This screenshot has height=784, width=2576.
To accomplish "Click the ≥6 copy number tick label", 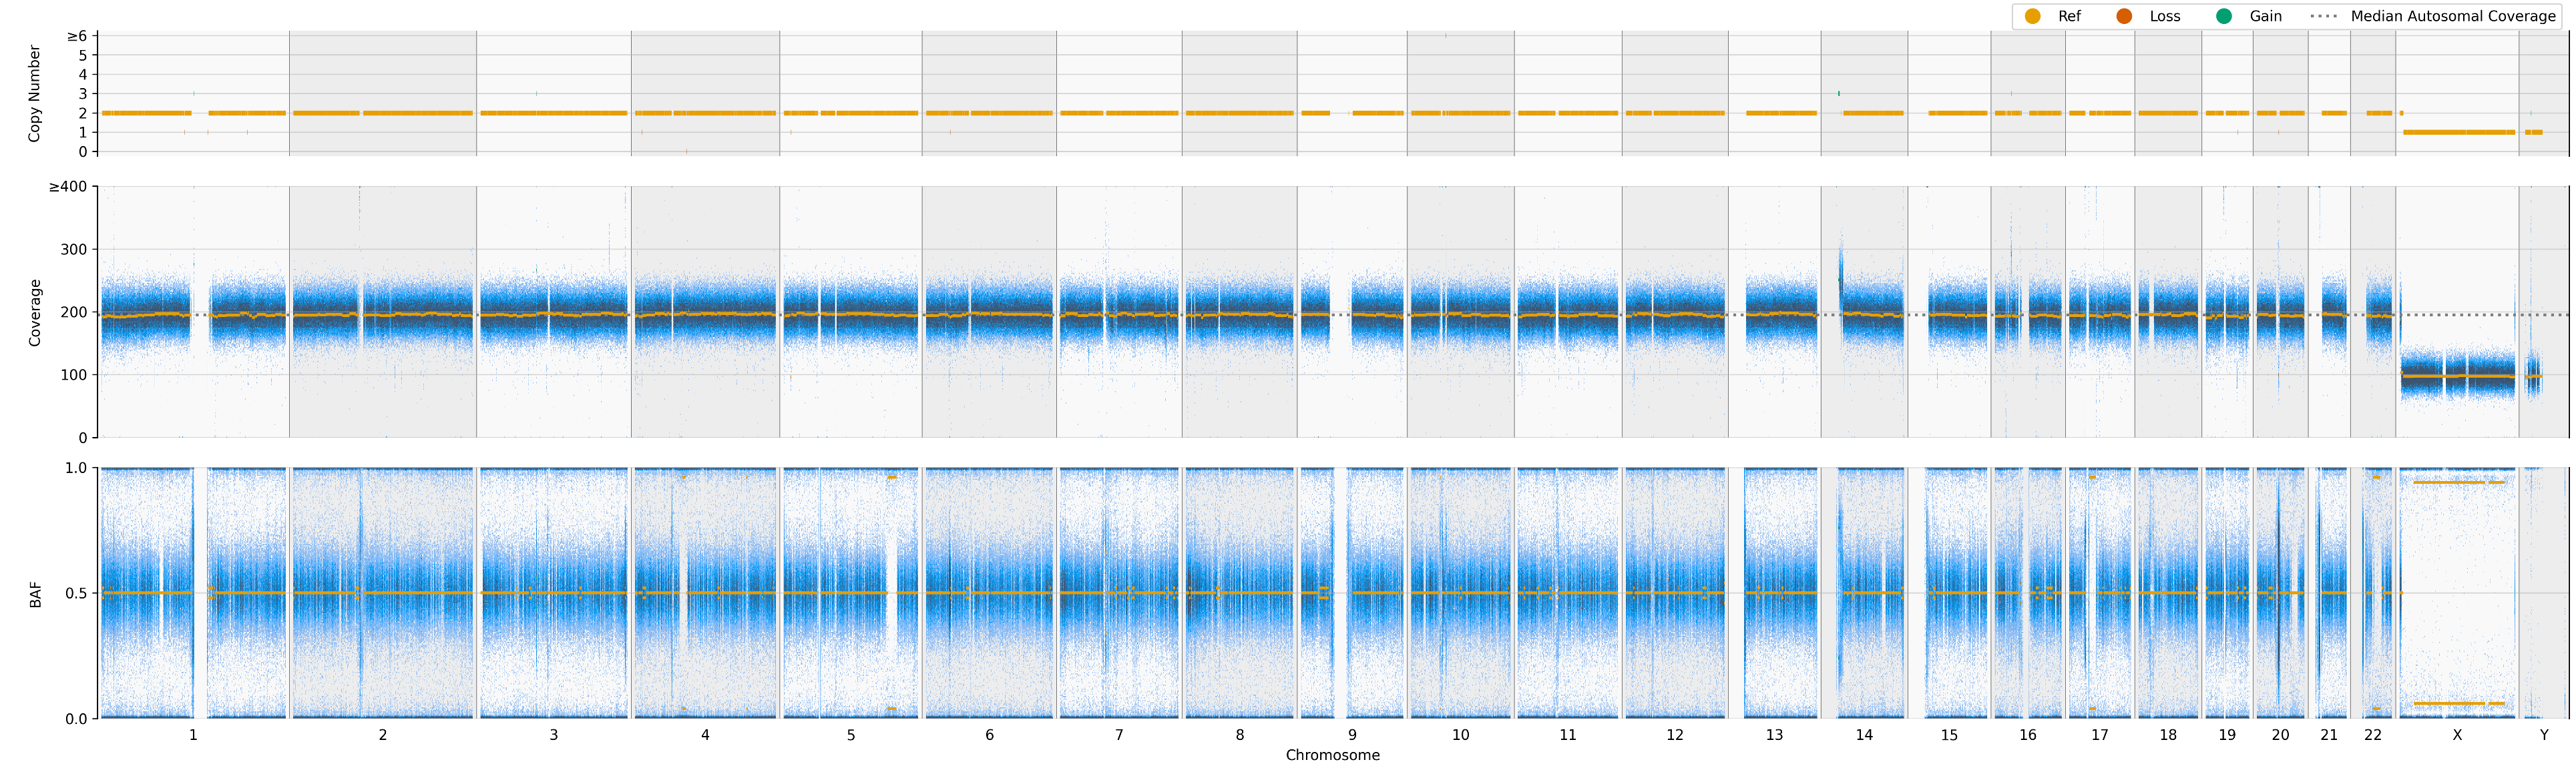I will [x=77, y=36].
